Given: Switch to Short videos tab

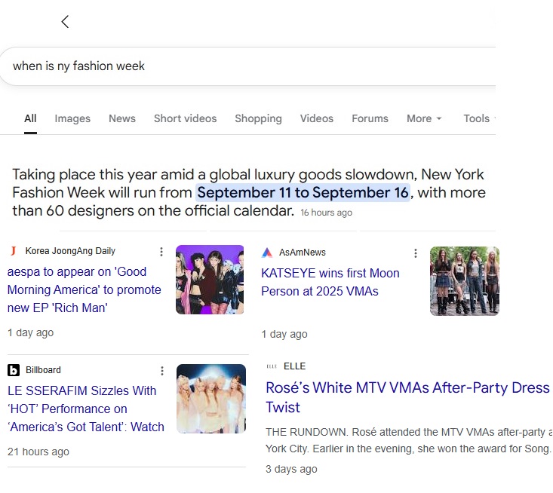Looking at the screenshot, I should (x=185, y=118).
